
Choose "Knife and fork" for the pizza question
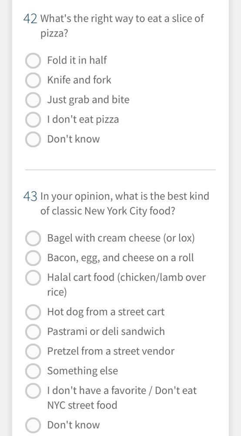coord(33,80)
